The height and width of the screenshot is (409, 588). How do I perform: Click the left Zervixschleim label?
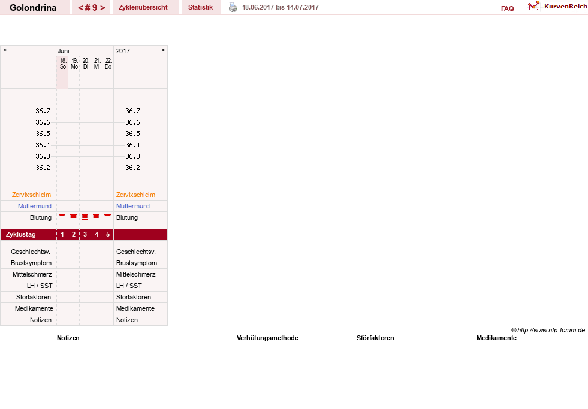(x=32, y=195)
